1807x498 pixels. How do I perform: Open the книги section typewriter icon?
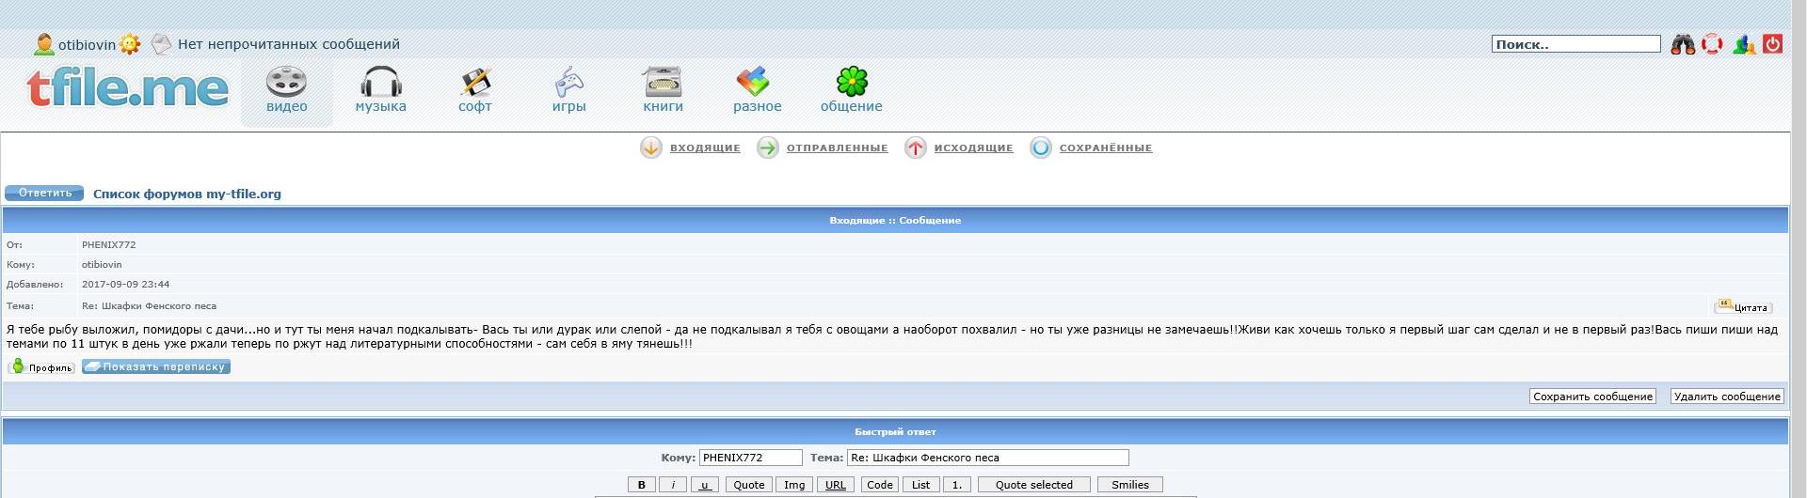tap(663, 82)
